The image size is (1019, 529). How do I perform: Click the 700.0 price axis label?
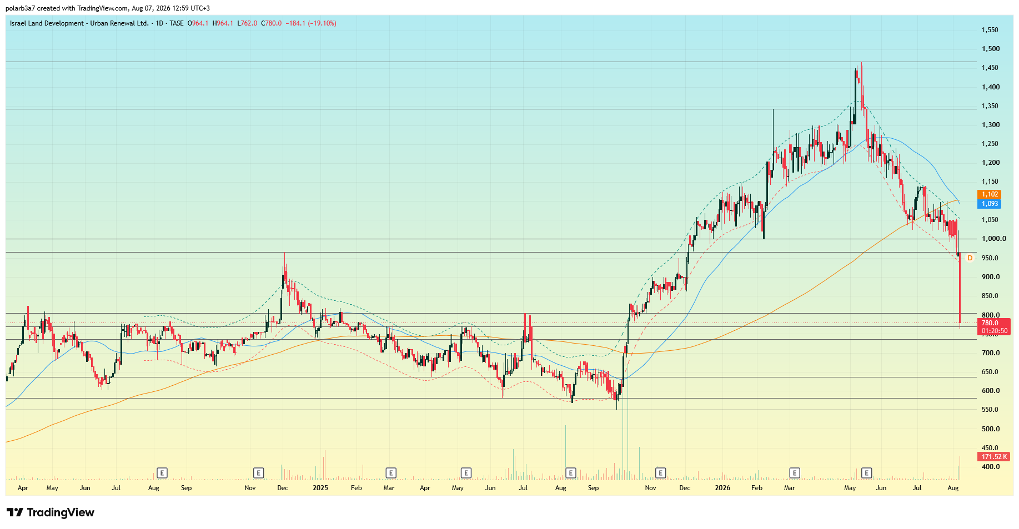(991, 353)
